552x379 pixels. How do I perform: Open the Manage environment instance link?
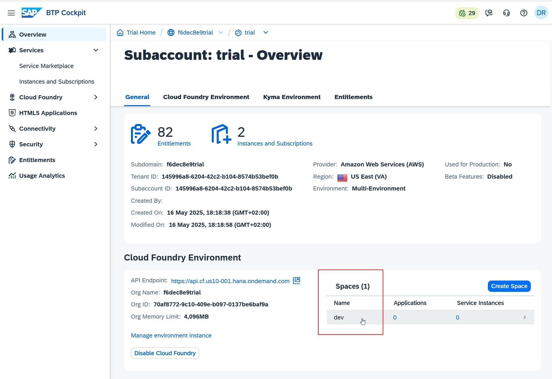click(171, 335)
